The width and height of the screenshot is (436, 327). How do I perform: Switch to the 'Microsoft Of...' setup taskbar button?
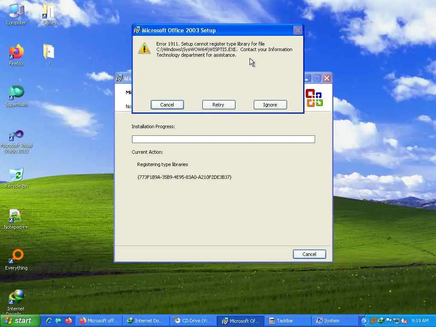tap(241, 321)
